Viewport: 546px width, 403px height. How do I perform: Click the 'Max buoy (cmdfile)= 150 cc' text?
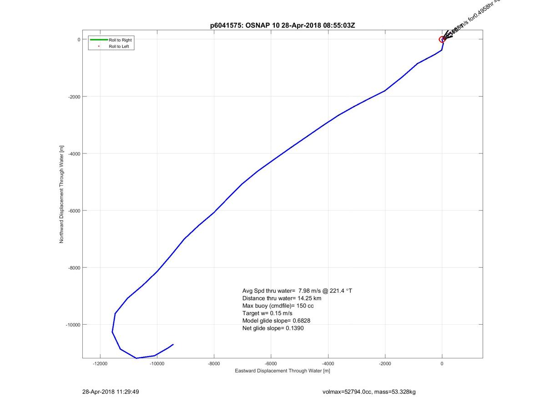coord(278,306)
